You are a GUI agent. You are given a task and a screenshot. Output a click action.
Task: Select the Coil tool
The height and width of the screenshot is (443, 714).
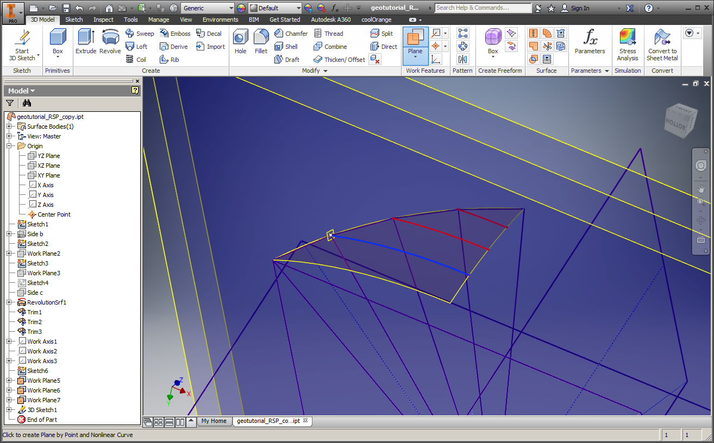136,59
